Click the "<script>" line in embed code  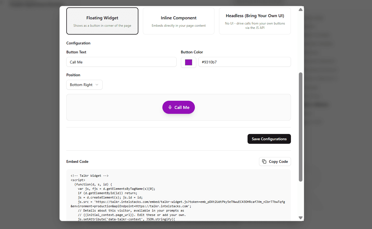[x=78, y=180]
